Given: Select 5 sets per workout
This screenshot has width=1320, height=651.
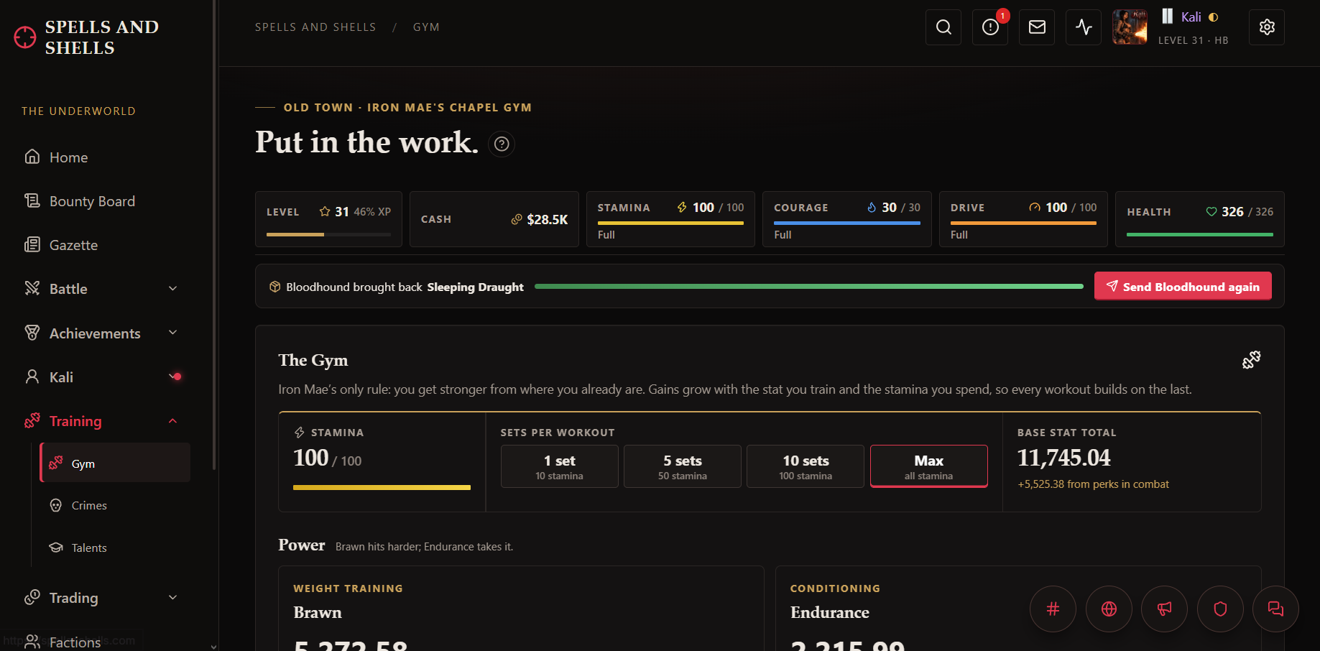Looking at the screenshot, I should tap(683, 466).
